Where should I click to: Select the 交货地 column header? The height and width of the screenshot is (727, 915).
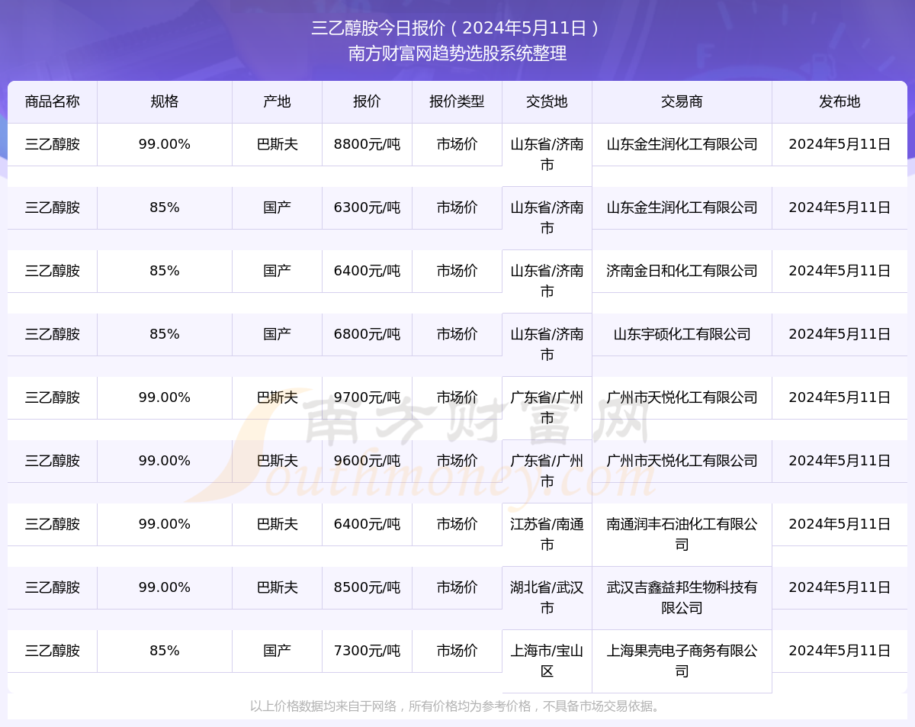pos(547,101)
